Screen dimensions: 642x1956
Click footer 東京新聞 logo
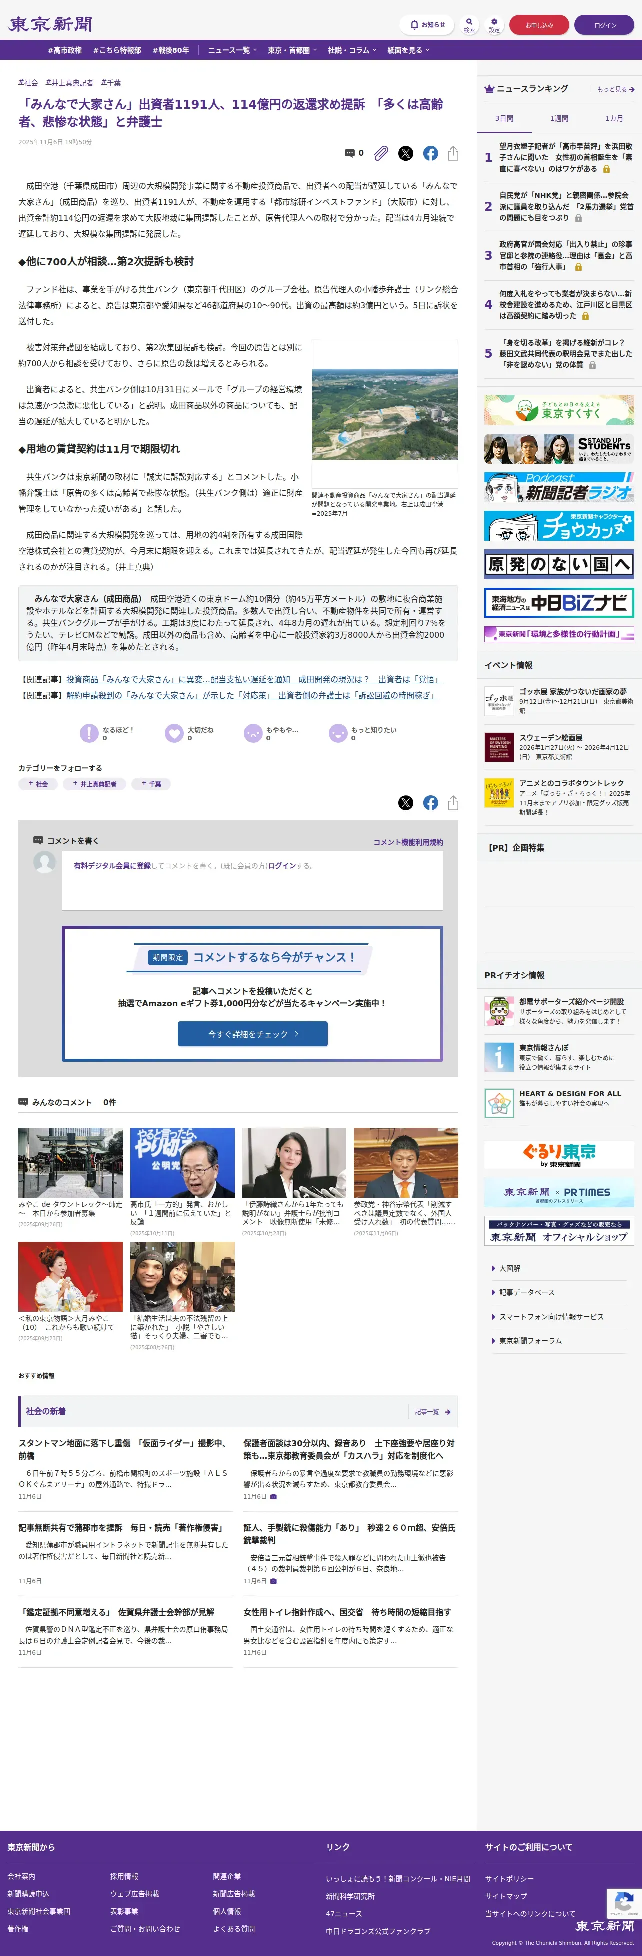pyautogui.click(x=604, y=1925)
